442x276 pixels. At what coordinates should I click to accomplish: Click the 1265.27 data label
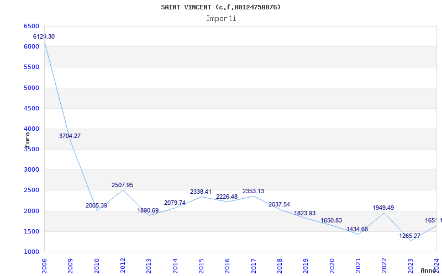point(409,236)
